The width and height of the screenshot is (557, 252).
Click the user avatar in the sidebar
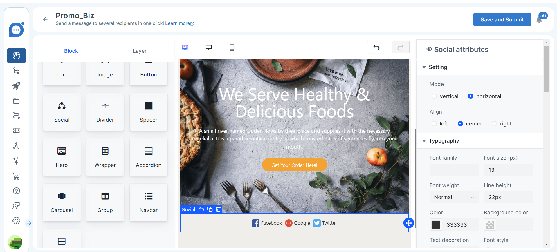(x=15, y=242)
